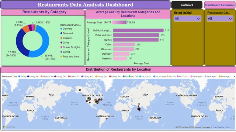Viewport: 236px width, 132px height.
Task: Click the 1.1K (2.13%) data label
Action: pos(43,22)
